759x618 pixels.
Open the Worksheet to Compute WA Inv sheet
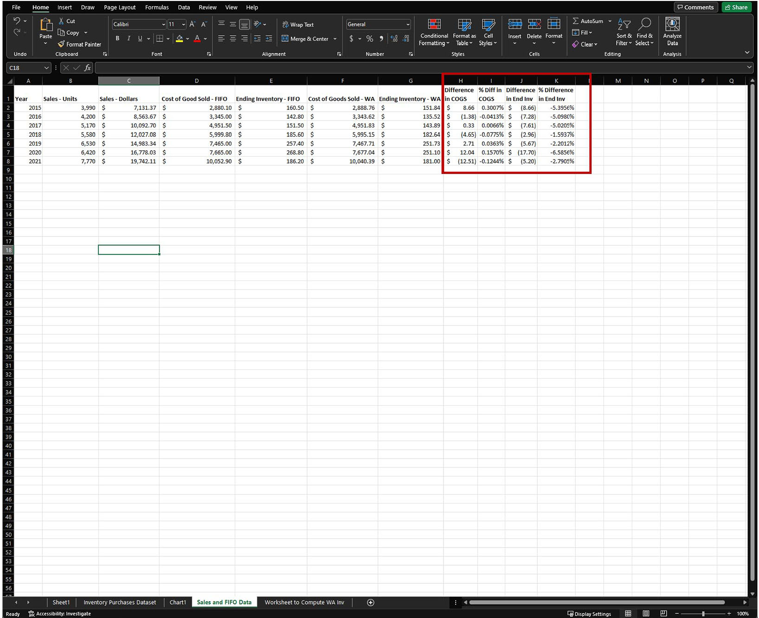coord(304,602)
